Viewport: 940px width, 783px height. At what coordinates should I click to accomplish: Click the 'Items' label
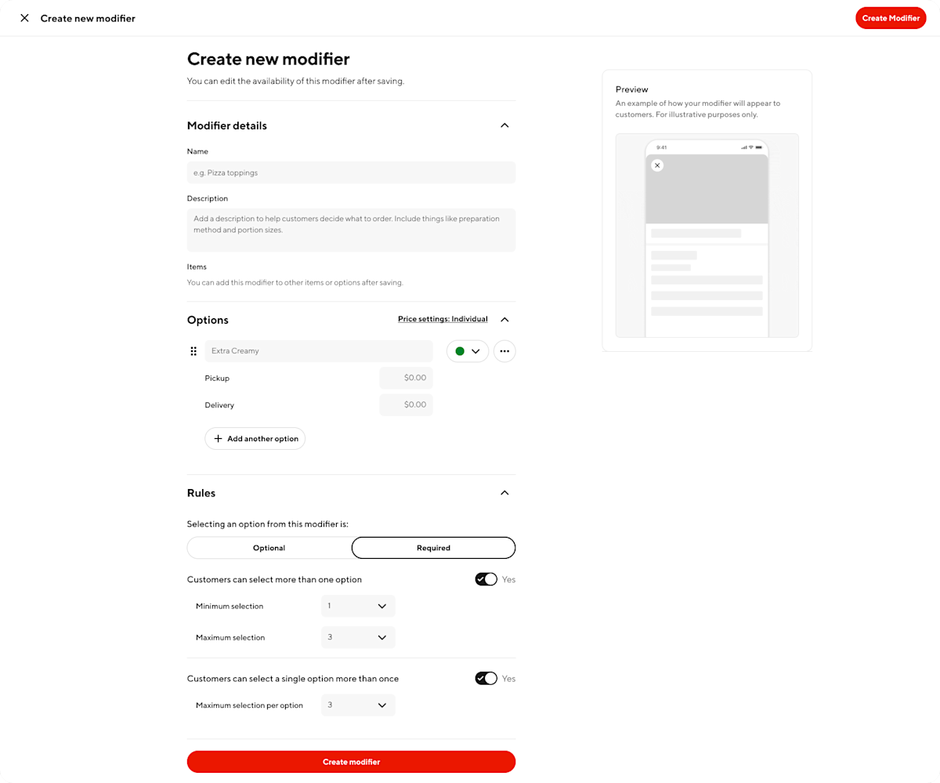(x=197, y=267)
